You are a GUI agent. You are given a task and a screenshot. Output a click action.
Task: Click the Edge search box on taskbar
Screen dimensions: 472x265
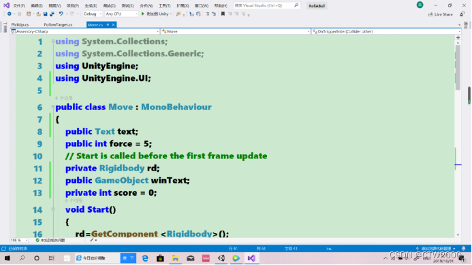click(97, 258)
